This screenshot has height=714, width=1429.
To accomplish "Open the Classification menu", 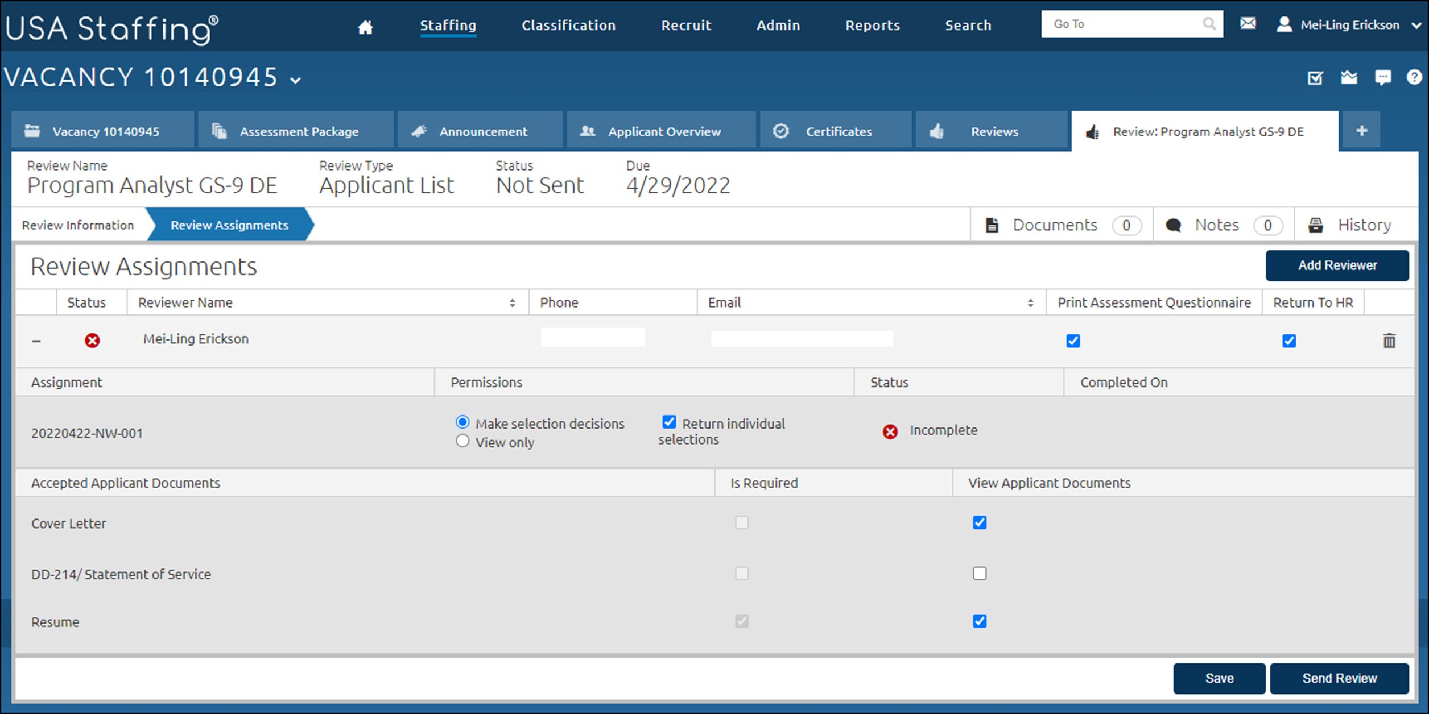I will (568, 26).
